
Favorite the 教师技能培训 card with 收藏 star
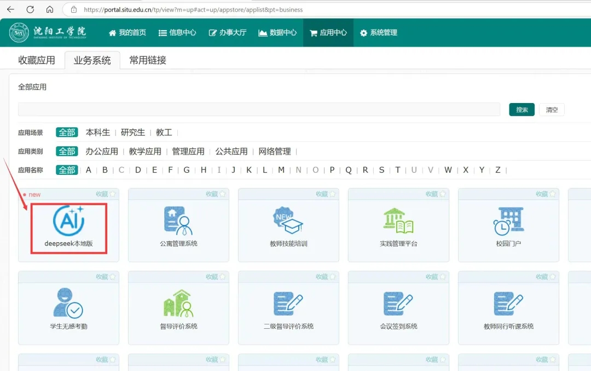(x=326, y=194)
